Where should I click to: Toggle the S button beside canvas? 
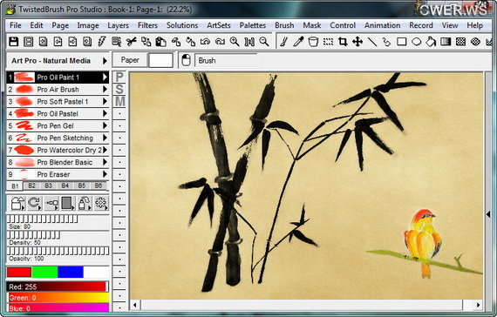point(119,89)
